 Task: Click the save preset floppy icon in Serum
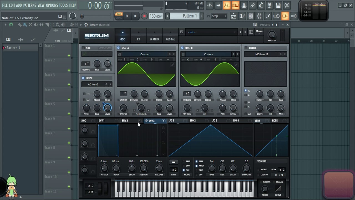[182, 32]
